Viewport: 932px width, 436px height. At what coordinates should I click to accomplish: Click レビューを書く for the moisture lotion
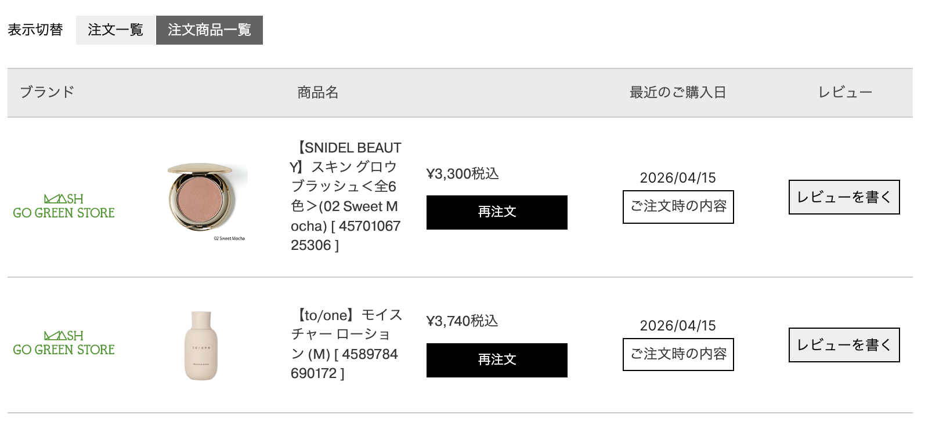tap(843, 344)
